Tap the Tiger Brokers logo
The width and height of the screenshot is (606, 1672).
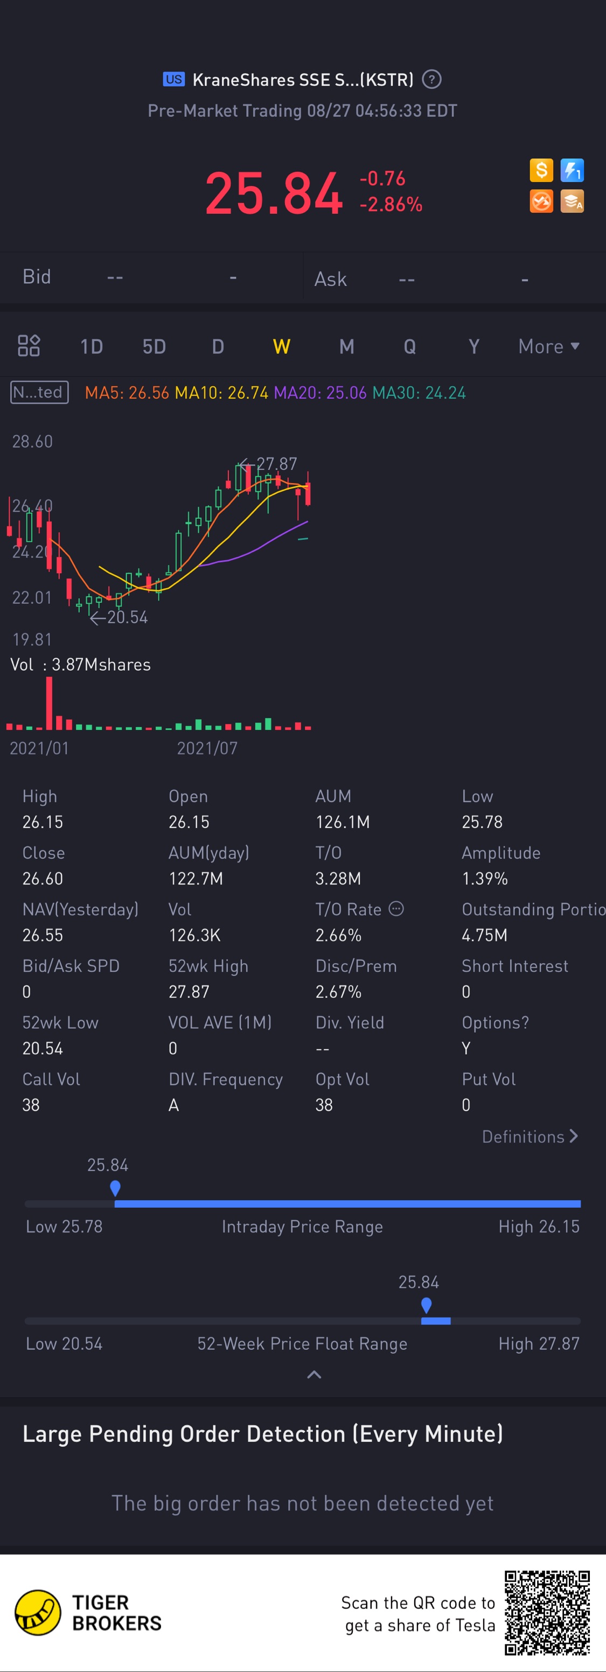[38, 1612]
